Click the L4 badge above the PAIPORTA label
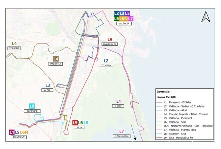The width and height of the screenshot is (221, 149). coord(56,59)
